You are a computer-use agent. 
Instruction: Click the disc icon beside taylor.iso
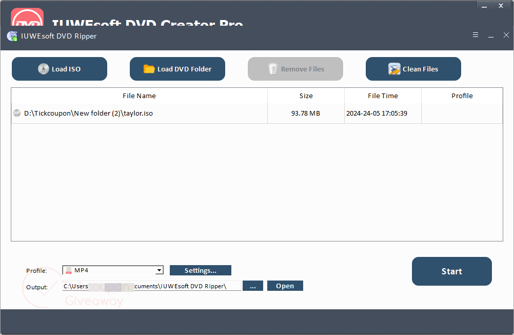point(17,114)
